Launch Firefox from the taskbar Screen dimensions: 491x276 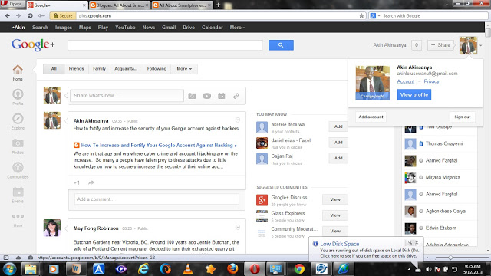[x=232, y=269]
